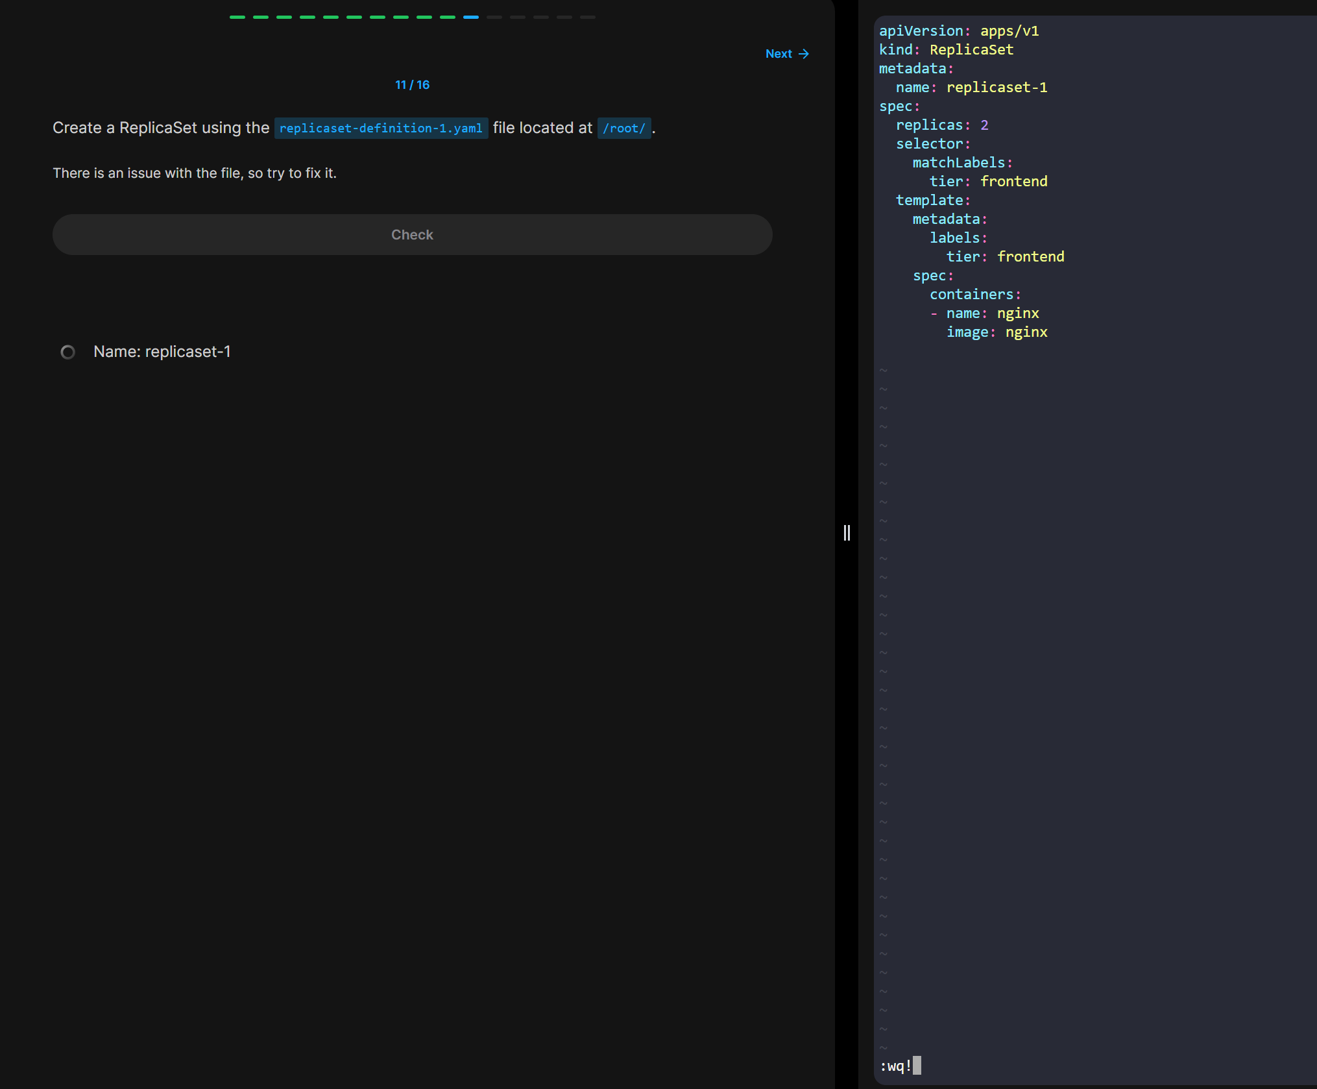The height and width of the screenshot is (1089, 1317).
Task: Place cursor on 'kind: ReplicaSet' line
Action: click(x=946, y=50)
